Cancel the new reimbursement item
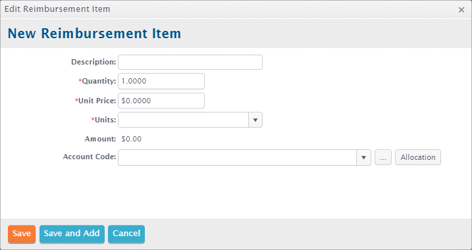Image resolution: width=472 pixels, height=250 pixels. pyautogui.click(x=126, y=234)
